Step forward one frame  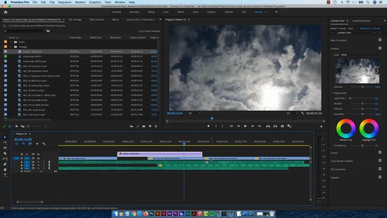point(253,126)
